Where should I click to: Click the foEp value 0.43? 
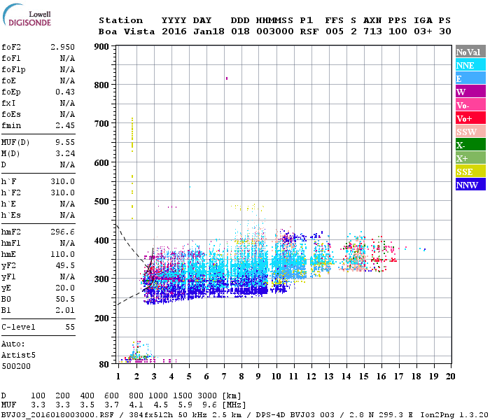point(65,92)
